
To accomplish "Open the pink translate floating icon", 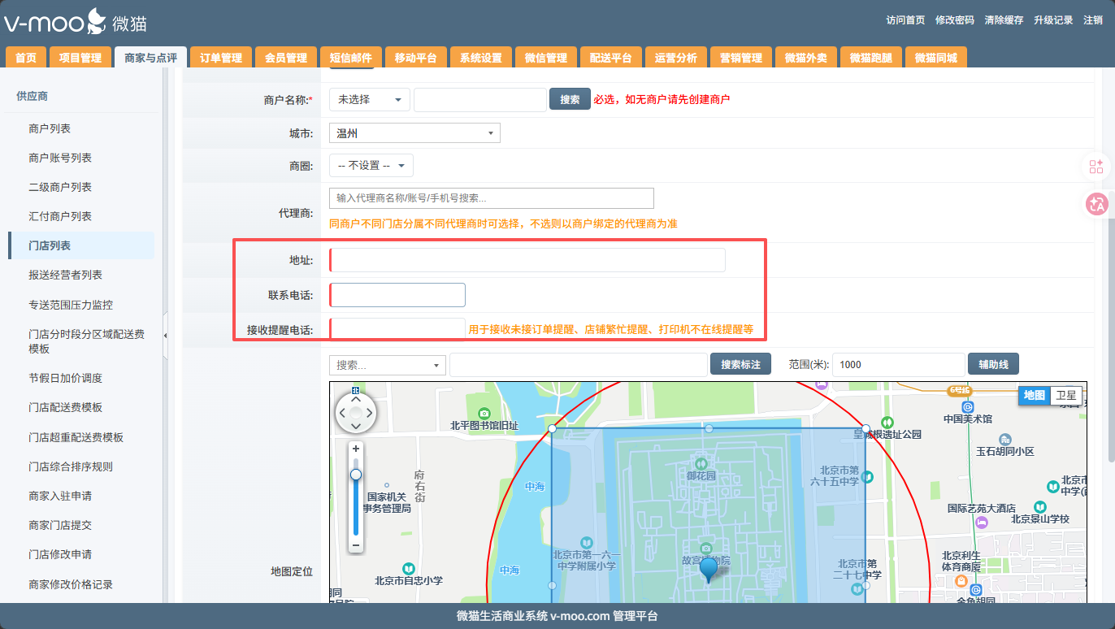I will pyautogui.click(x=1096, y=204).
